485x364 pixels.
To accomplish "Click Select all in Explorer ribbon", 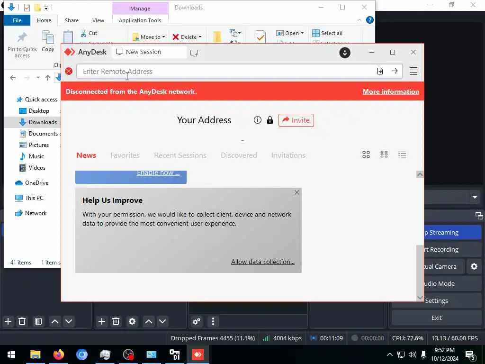I will point(327,33).
